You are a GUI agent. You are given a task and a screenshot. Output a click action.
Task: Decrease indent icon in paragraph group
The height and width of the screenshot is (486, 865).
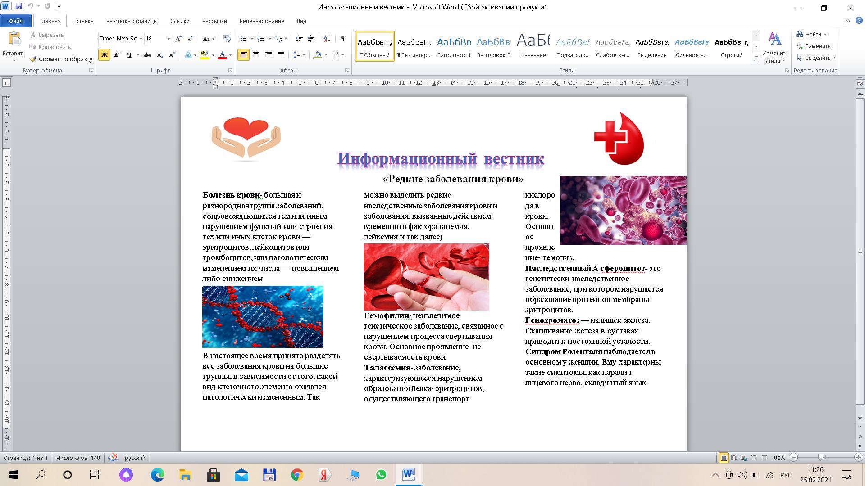[299, 39]
